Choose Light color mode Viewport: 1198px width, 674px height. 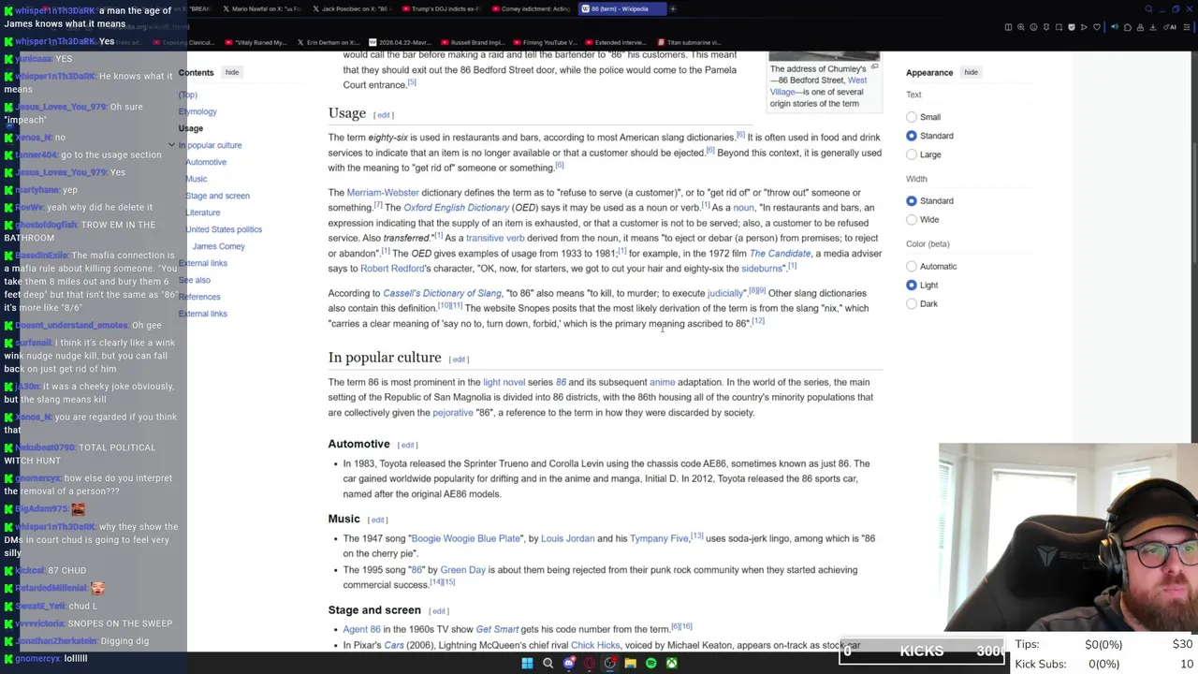coord(912,285)
